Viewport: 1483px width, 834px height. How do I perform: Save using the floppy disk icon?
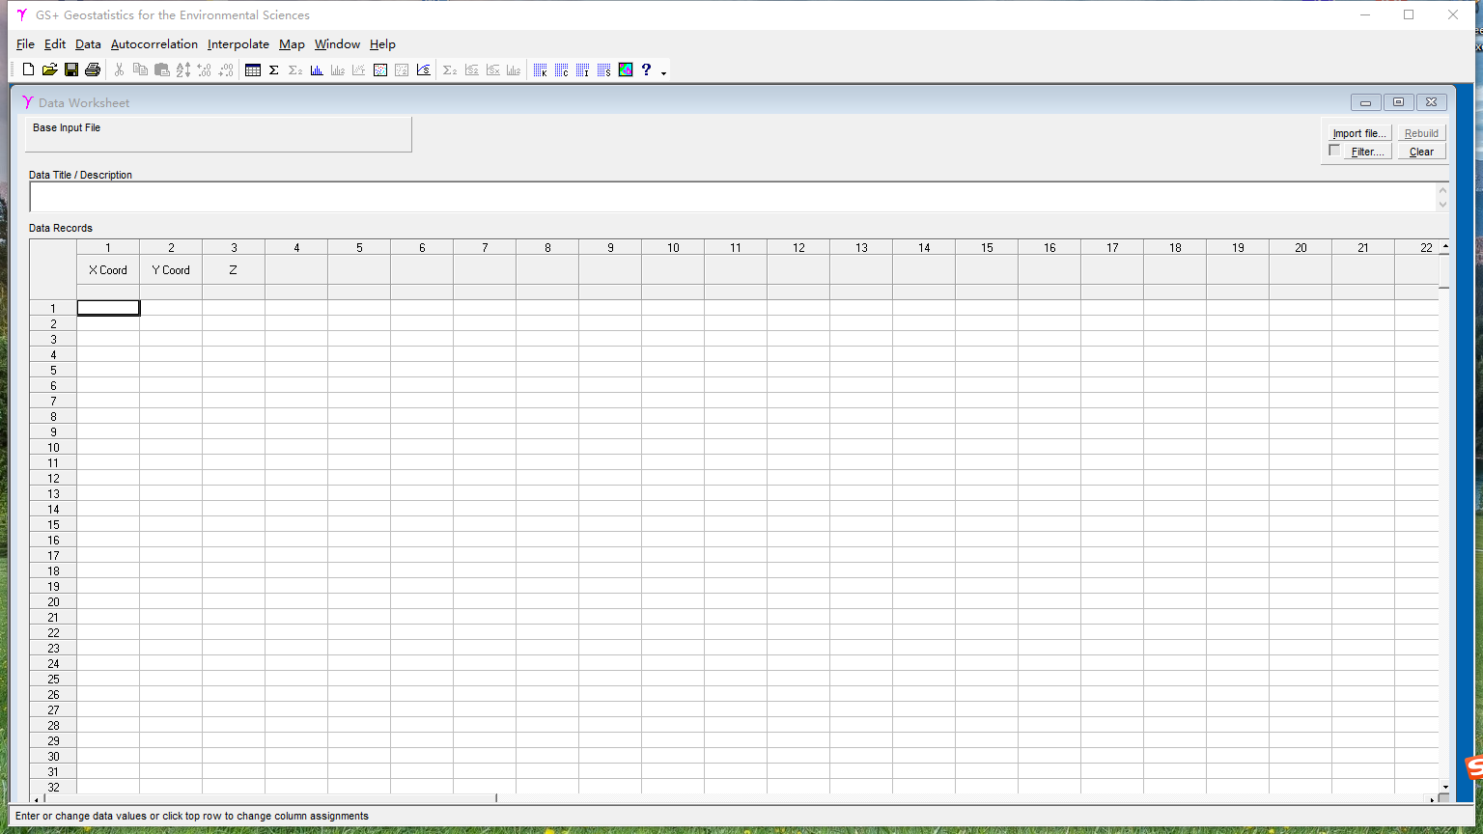pos(71,69)
